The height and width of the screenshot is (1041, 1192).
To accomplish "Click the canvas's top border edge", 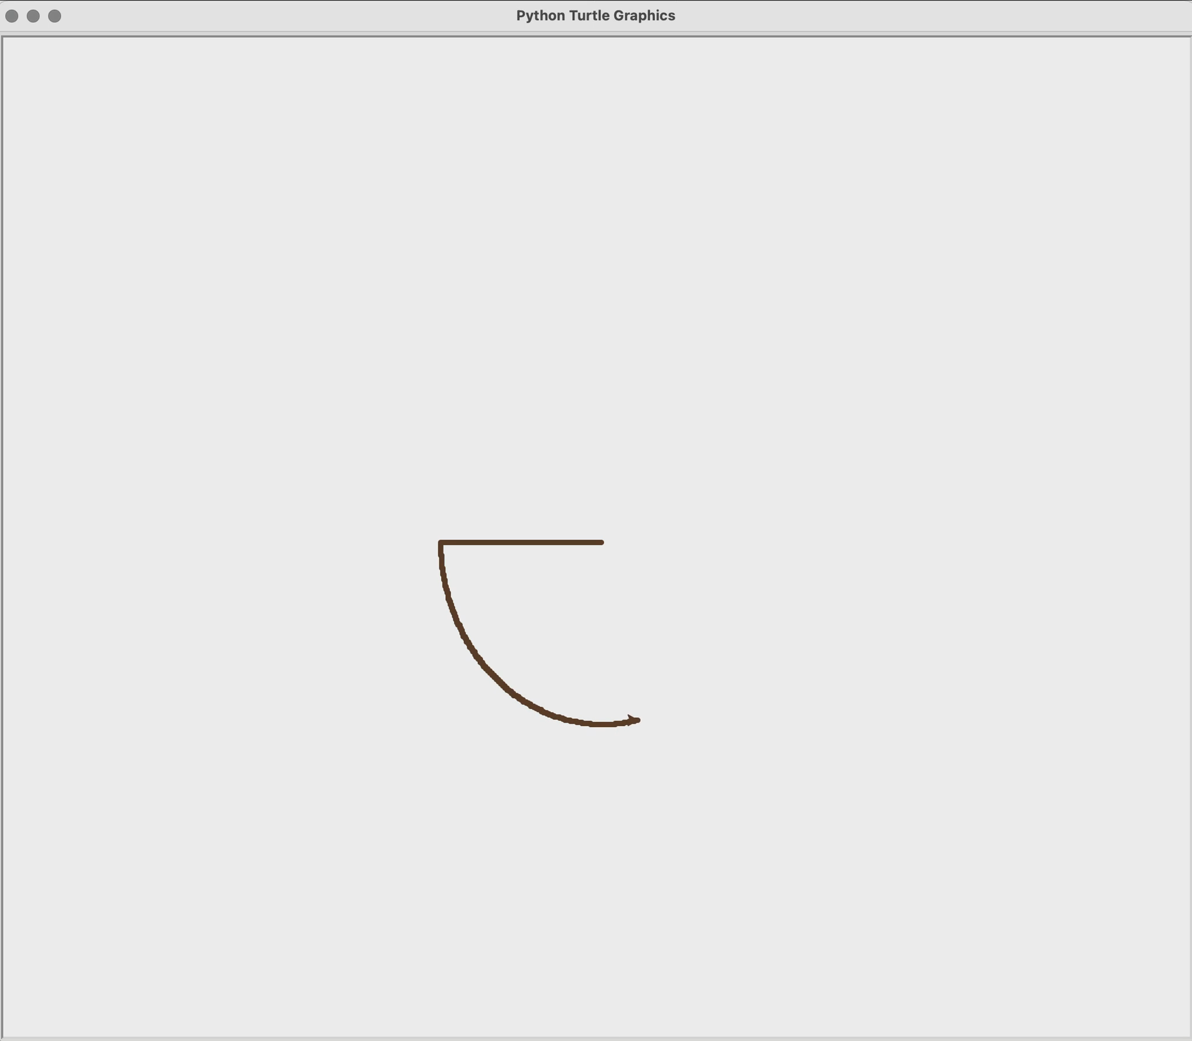I will click(x=596, y=37).
